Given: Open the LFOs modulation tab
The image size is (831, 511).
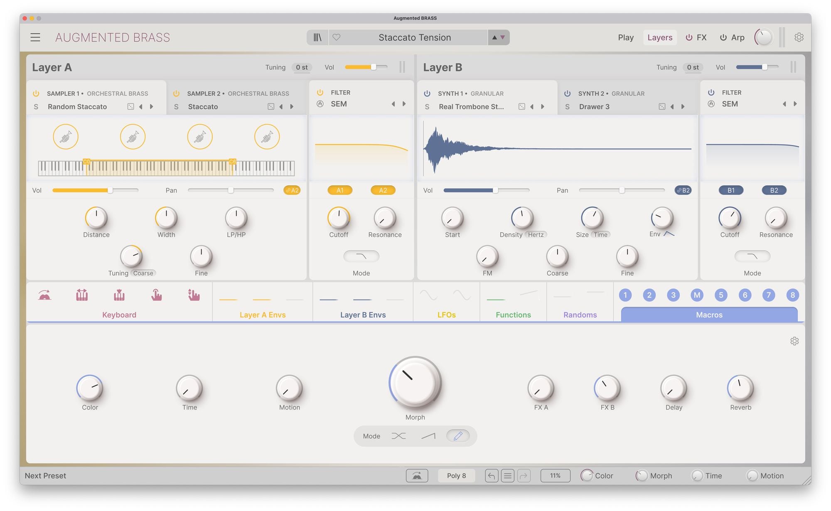Looking at the screenshot, I should pos(446,314).
